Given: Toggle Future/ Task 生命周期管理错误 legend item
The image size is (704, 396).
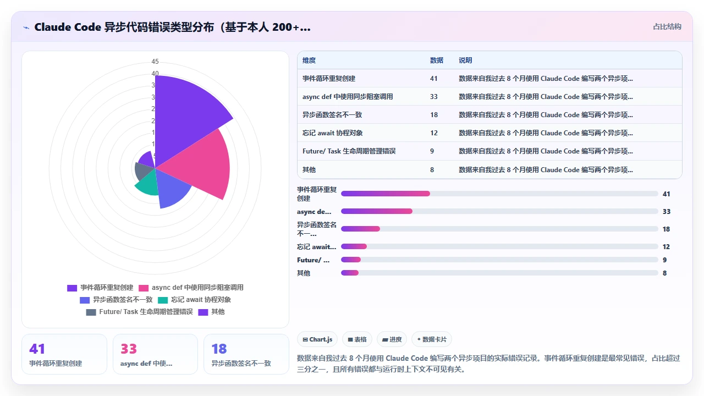Looking at the screenshot, I should tap(139, 312).
